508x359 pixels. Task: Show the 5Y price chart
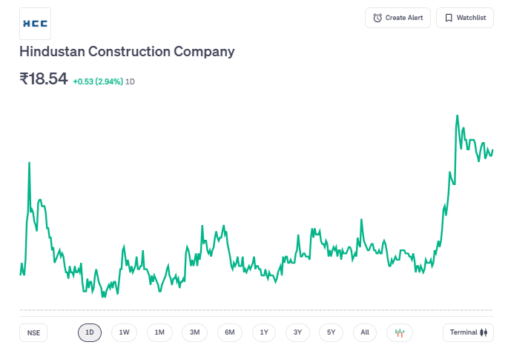pos(331,332)
